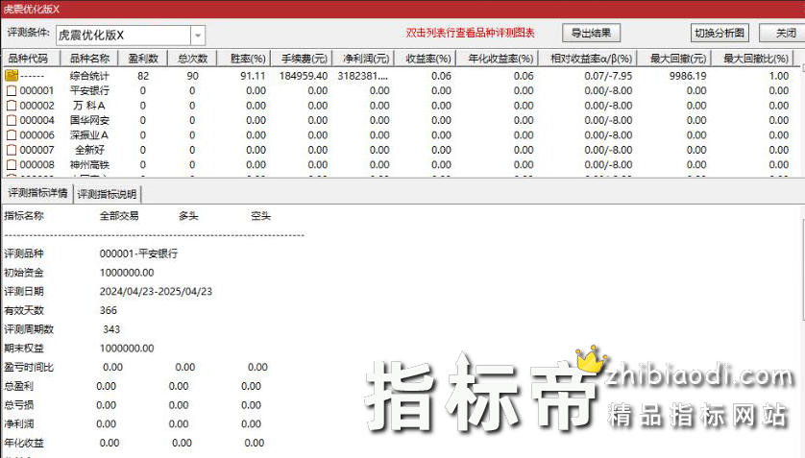Screen dimensions: 805x458
Task: Click the document icon beside 000006
Action: (x=12, y=135)
